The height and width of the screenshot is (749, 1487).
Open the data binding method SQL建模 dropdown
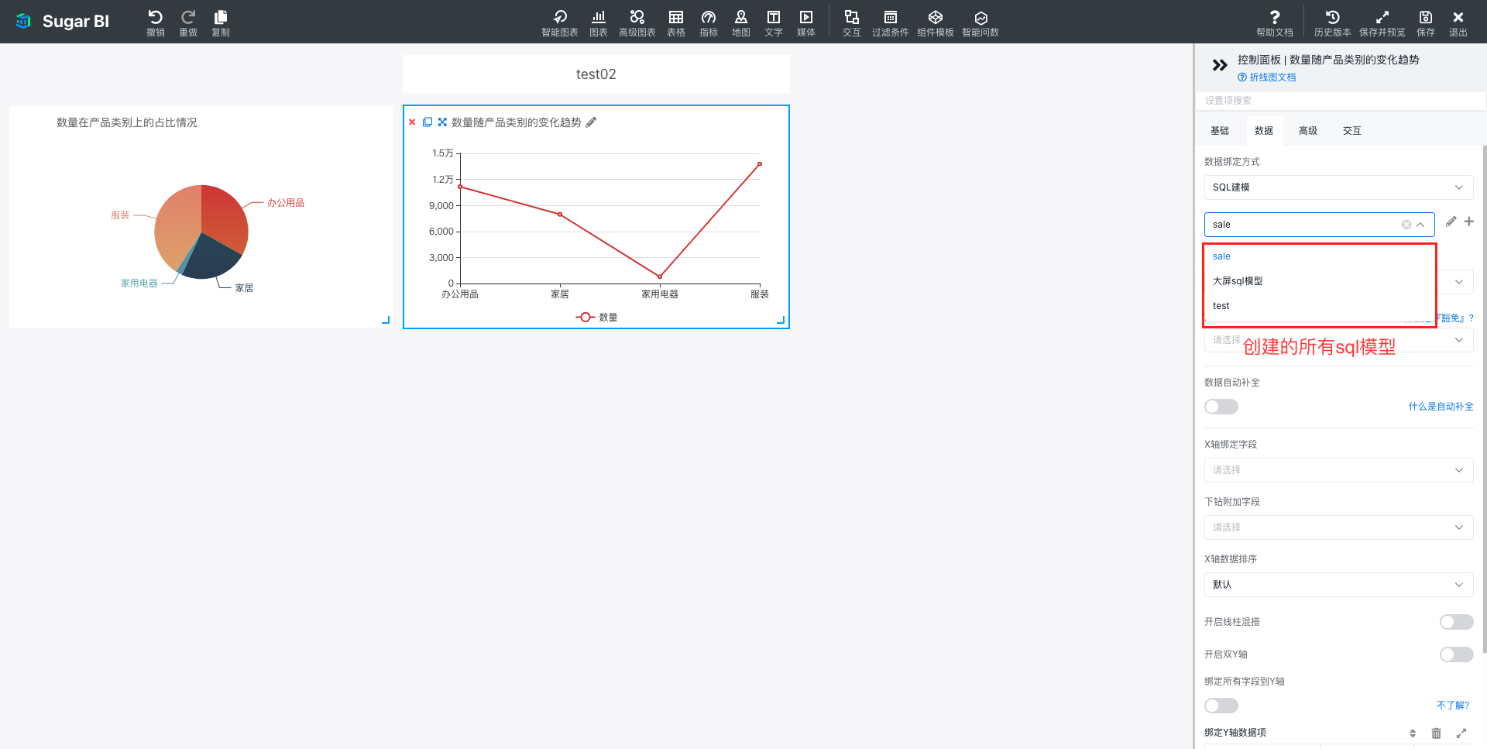pos(1338,187)
